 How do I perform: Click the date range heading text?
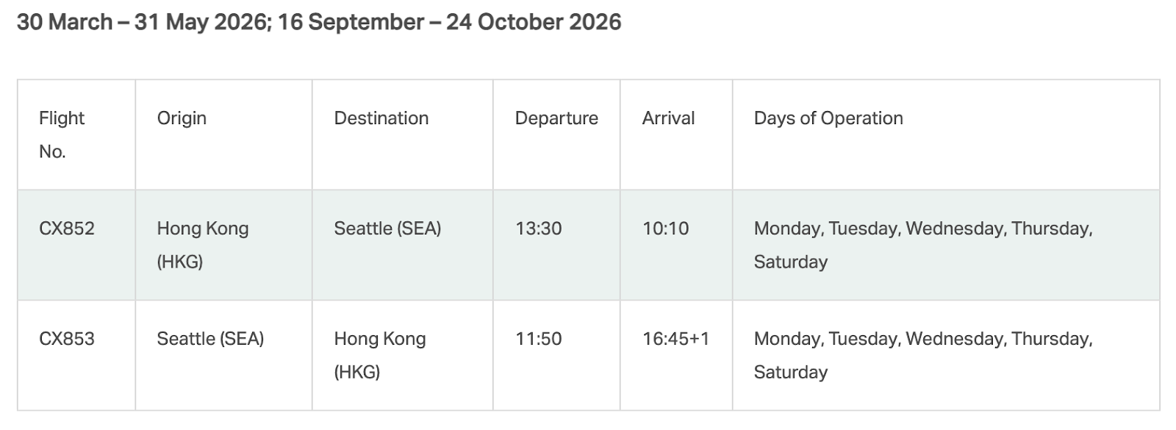point(319,22)
